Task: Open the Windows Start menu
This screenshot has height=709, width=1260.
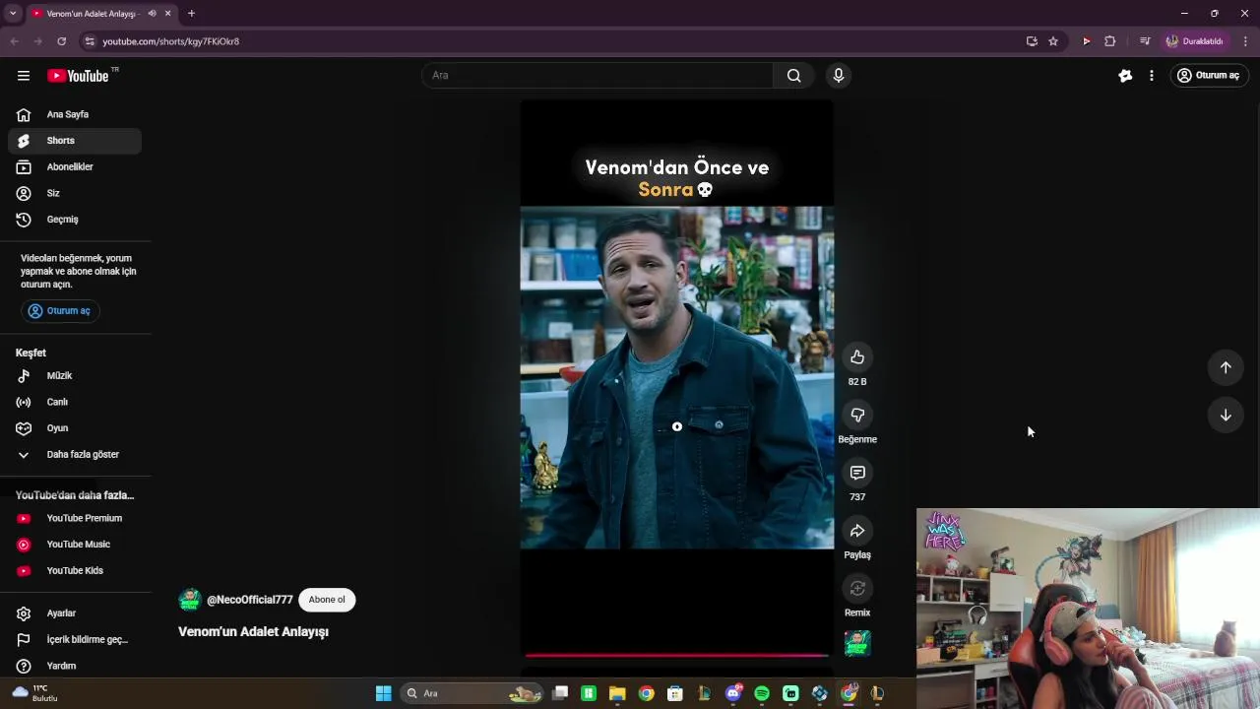Action: point(384,693)
